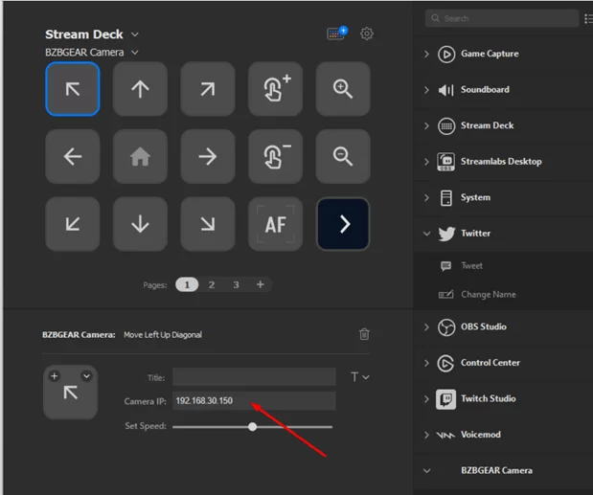Viewport: 593px width, 495px height.
Task: Switch to page 2
Action: point(212,284)
